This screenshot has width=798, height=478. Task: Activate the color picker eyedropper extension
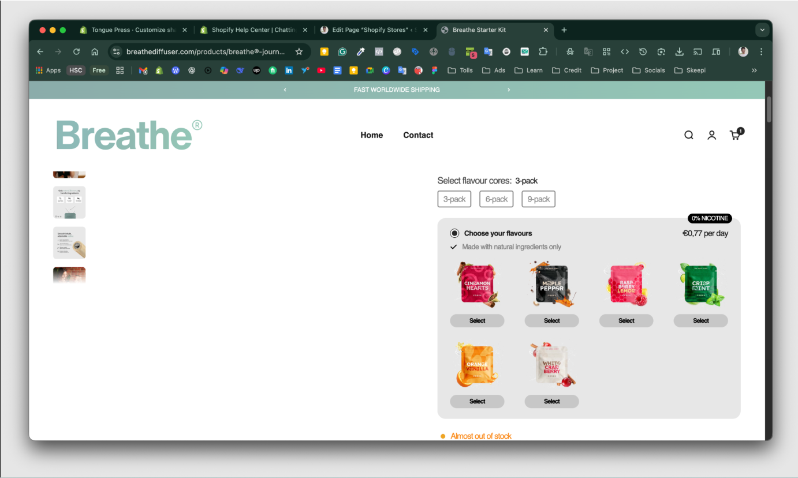coord(361,51)
